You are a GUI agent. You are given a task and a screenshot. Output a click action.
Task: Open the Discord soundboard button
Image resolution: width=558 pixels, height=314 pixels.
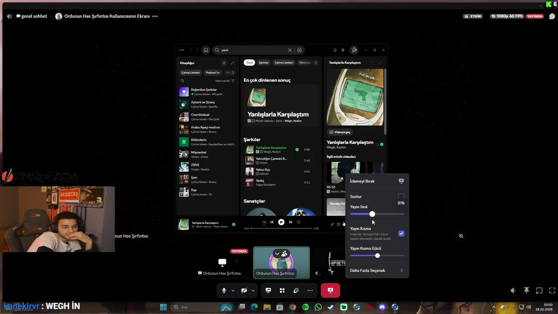click(296, 290)
